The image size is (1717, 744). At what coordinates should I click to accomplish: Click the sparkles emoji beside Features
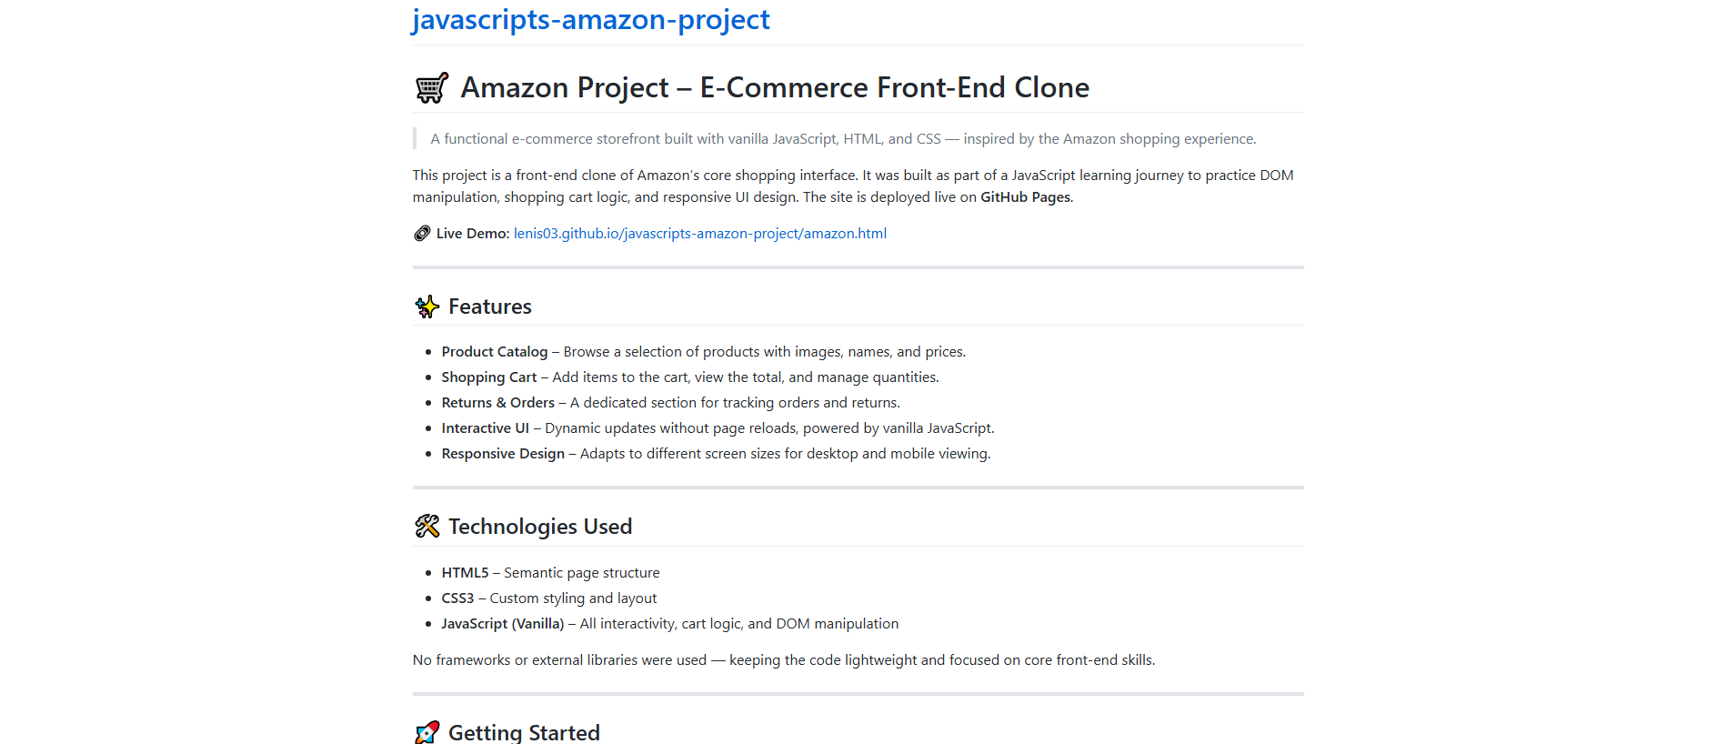[427, 307]
